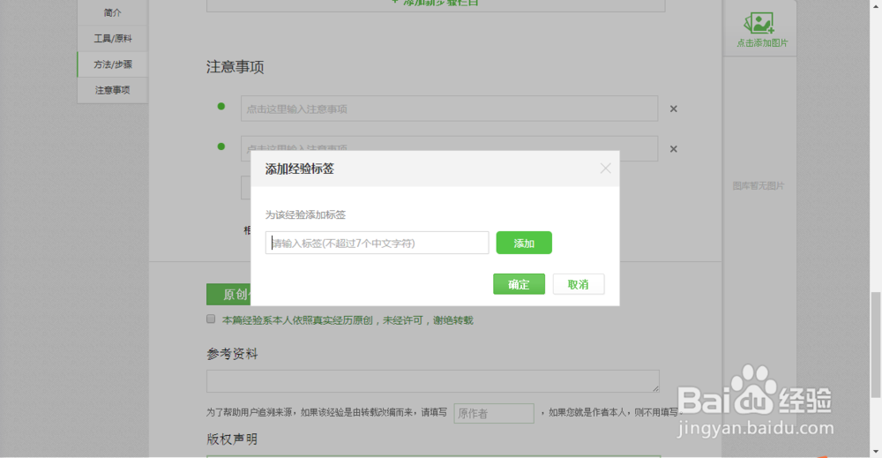The image size is (882, 458).
Task: Click the 参考资料 text area
Action: [432, 381]
